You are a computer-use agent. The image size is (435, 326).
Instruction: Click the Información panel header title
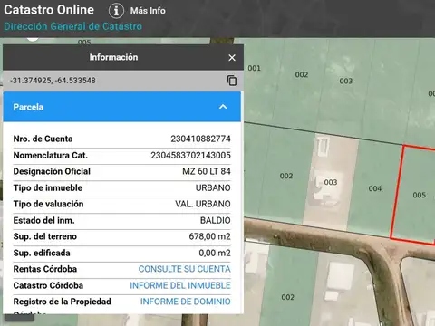tap(113, 57)
